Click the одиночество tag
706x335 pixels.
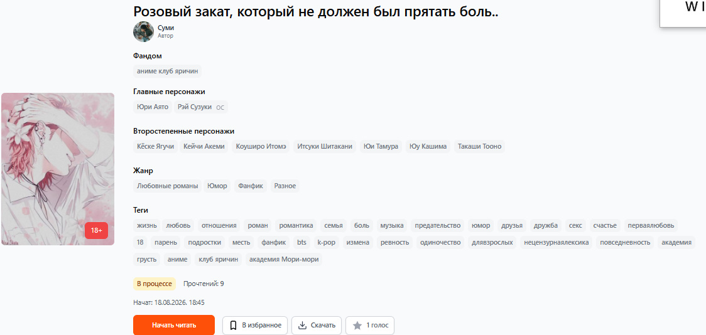(x=440, y=242)
